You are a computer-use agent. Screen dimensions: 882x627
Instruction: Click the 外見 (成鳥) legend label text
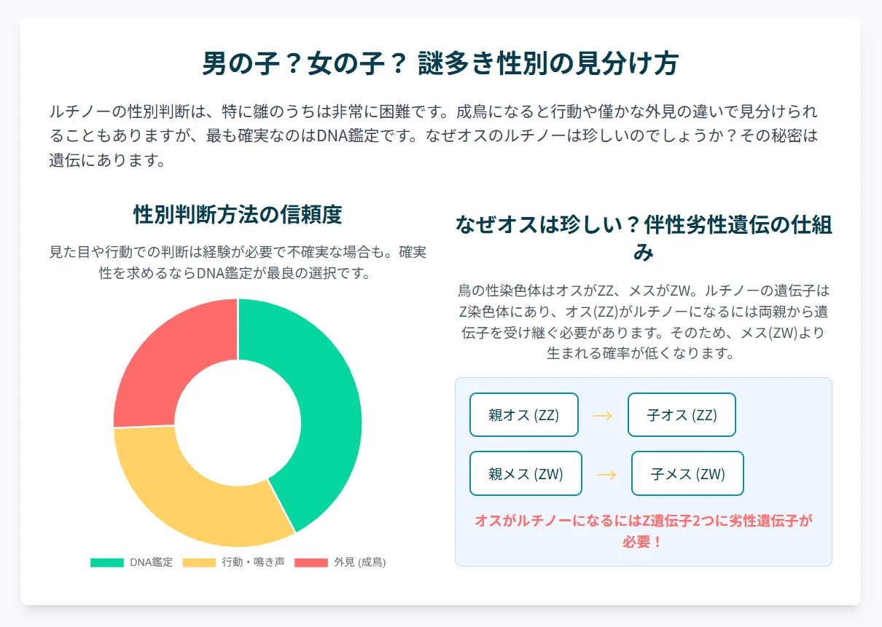tap(359, 562)
